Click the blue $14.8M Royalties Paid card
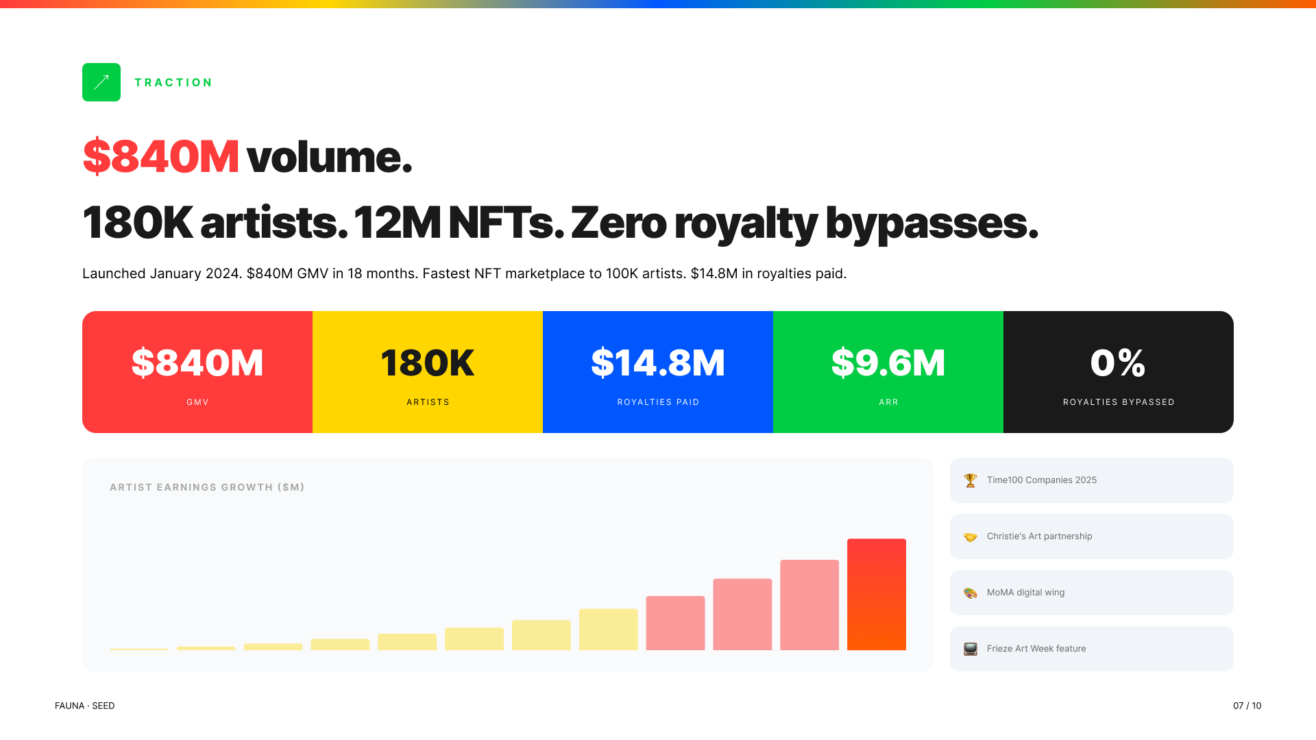This screenshot has height=740, width=1316. [x=658, y=372]
